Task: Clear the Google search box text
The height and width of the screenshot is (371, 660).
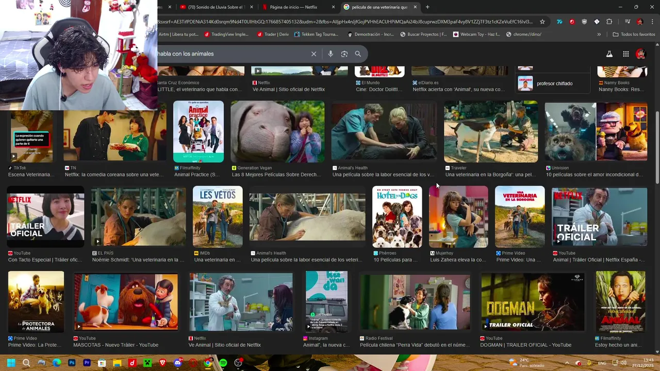Action: [x=313, y=54]
